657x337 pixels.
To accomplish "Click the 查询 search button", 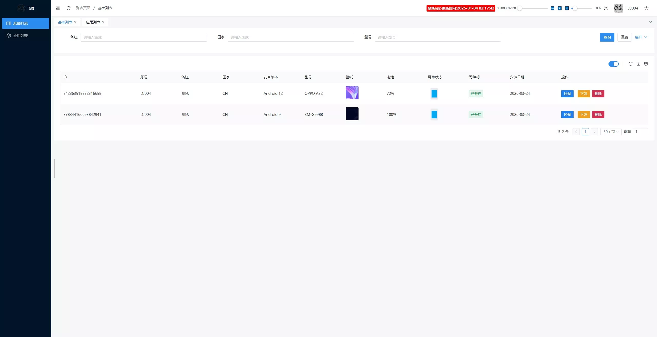I will tap(607, 37).
